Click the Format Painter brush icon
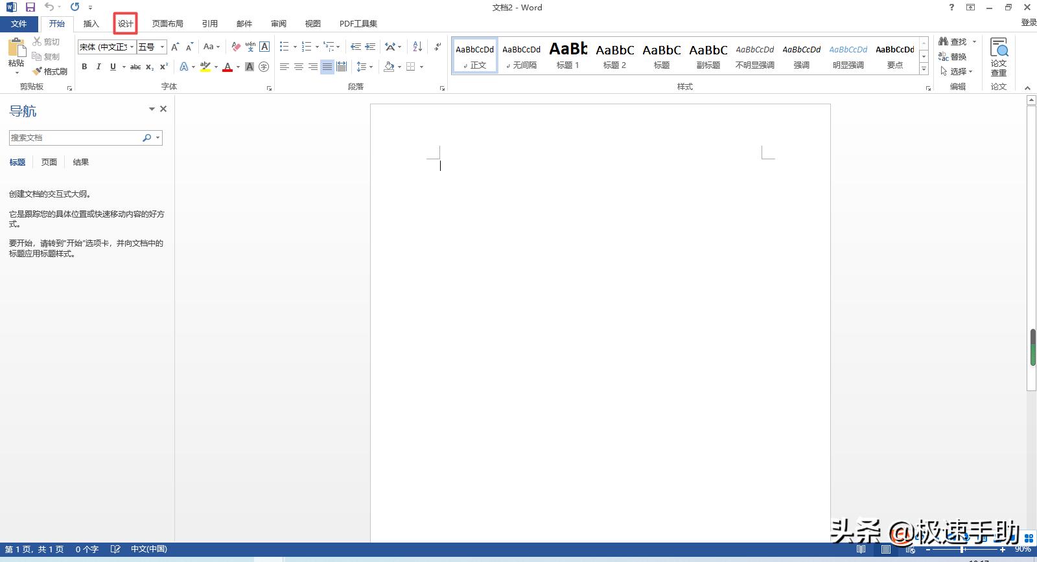 point(38,71)
